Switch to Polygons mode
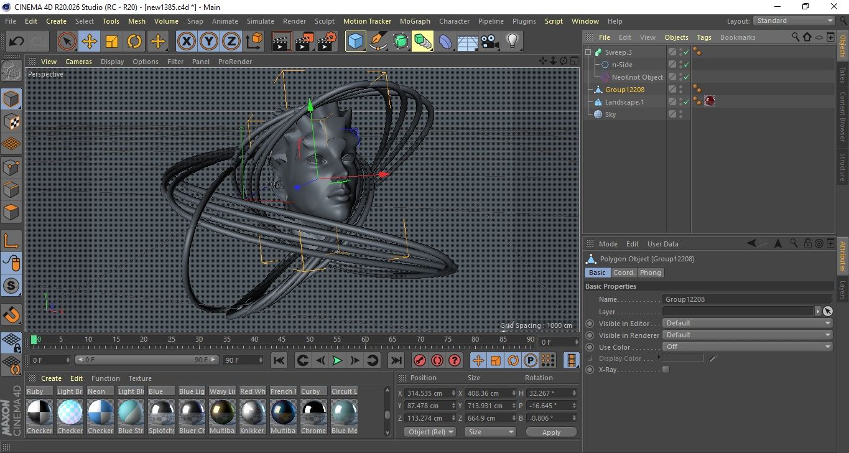 click(x=12, y=212)
